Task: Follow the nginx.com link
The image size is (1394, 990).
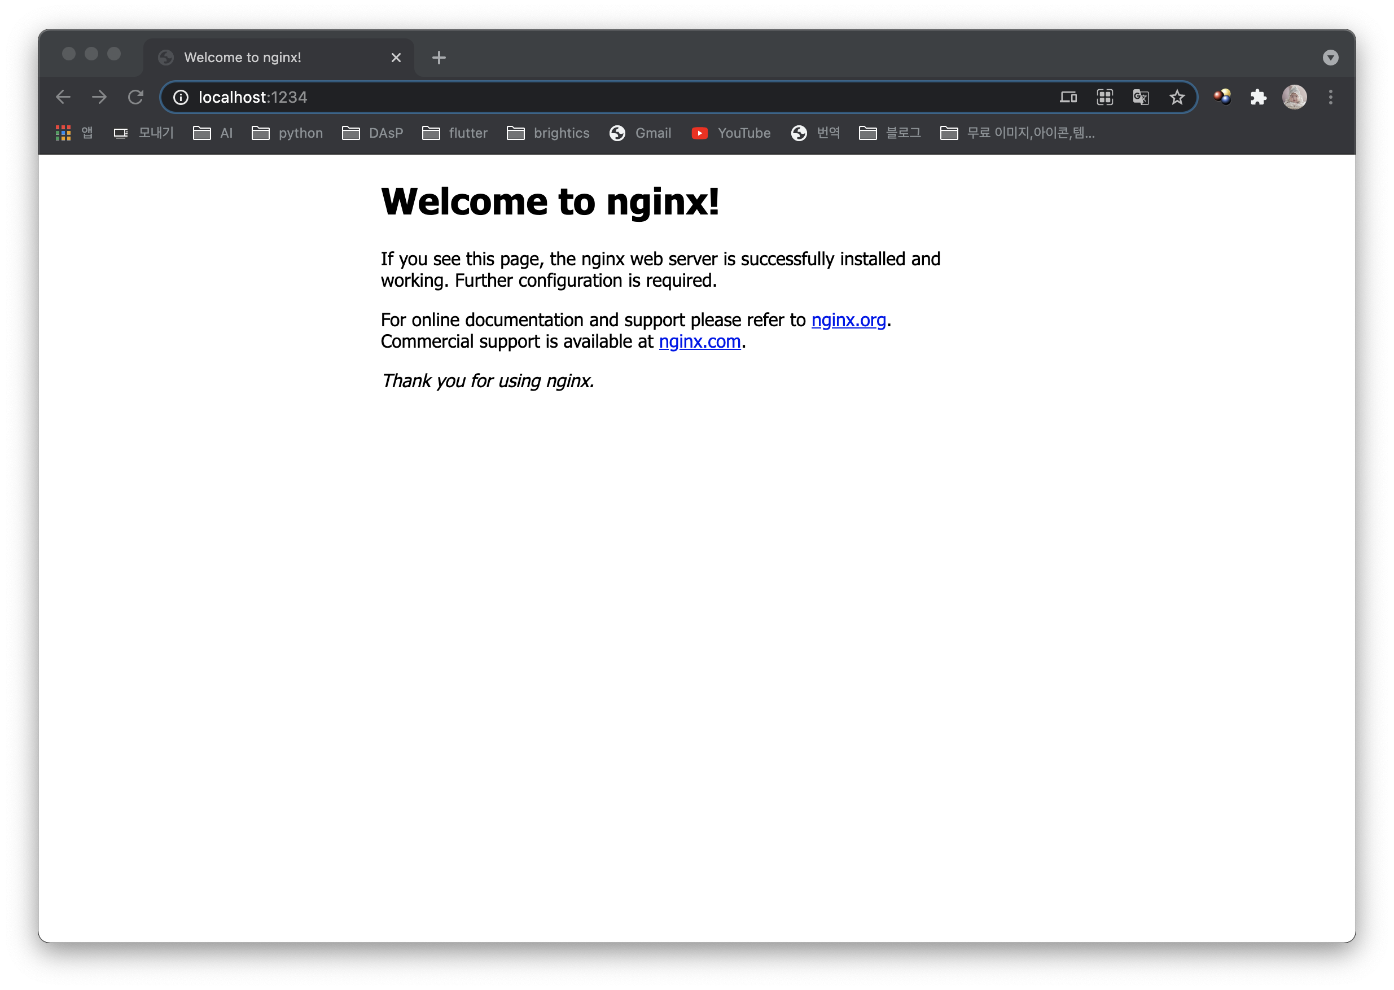Action: click(x=699, y=341)
